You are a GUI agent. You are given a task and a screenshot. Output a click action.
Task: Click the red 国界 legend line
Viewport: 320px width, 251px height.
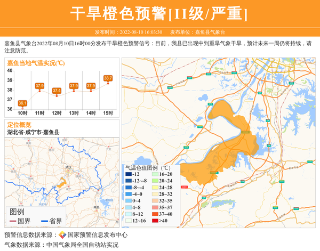[12, 221]
